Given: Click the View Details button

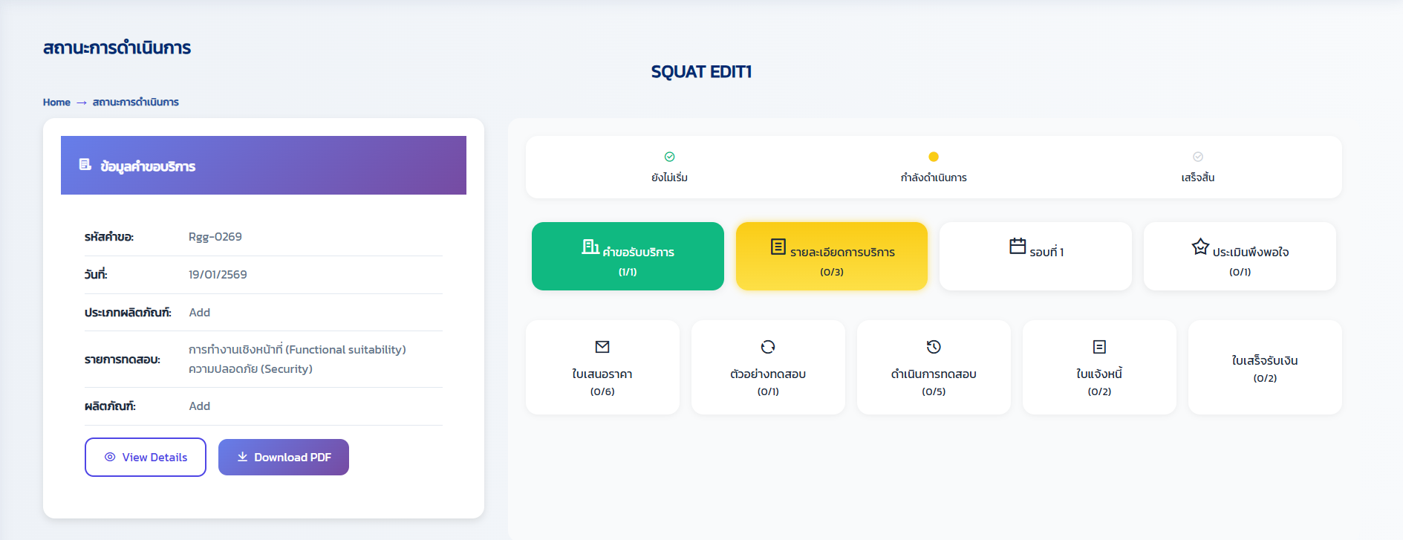Looking at the screenshot, I should 146,458.
